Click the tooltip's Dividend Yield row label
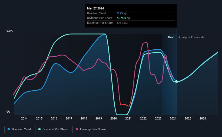This screenshot has height=137, width=222. [x=97, y=13]
